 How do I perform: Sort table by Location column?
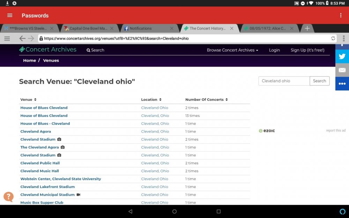(x=151, y=100)
